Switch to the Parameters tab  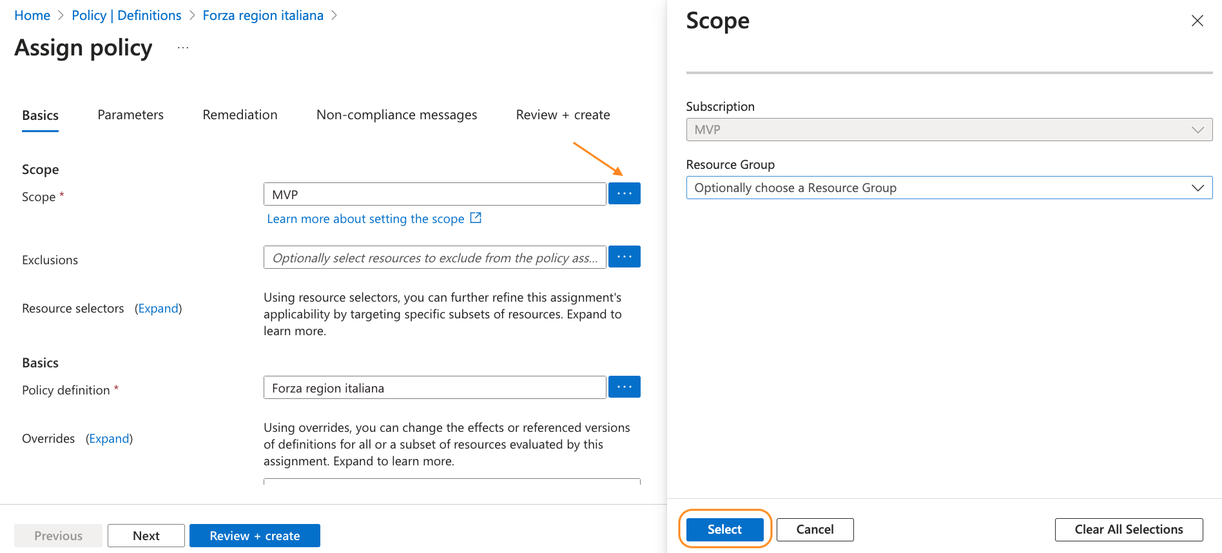coord(130,115)
